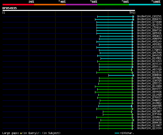
Task: Click the short cyan alignment bar for B9RBV6
Action: 121,75
